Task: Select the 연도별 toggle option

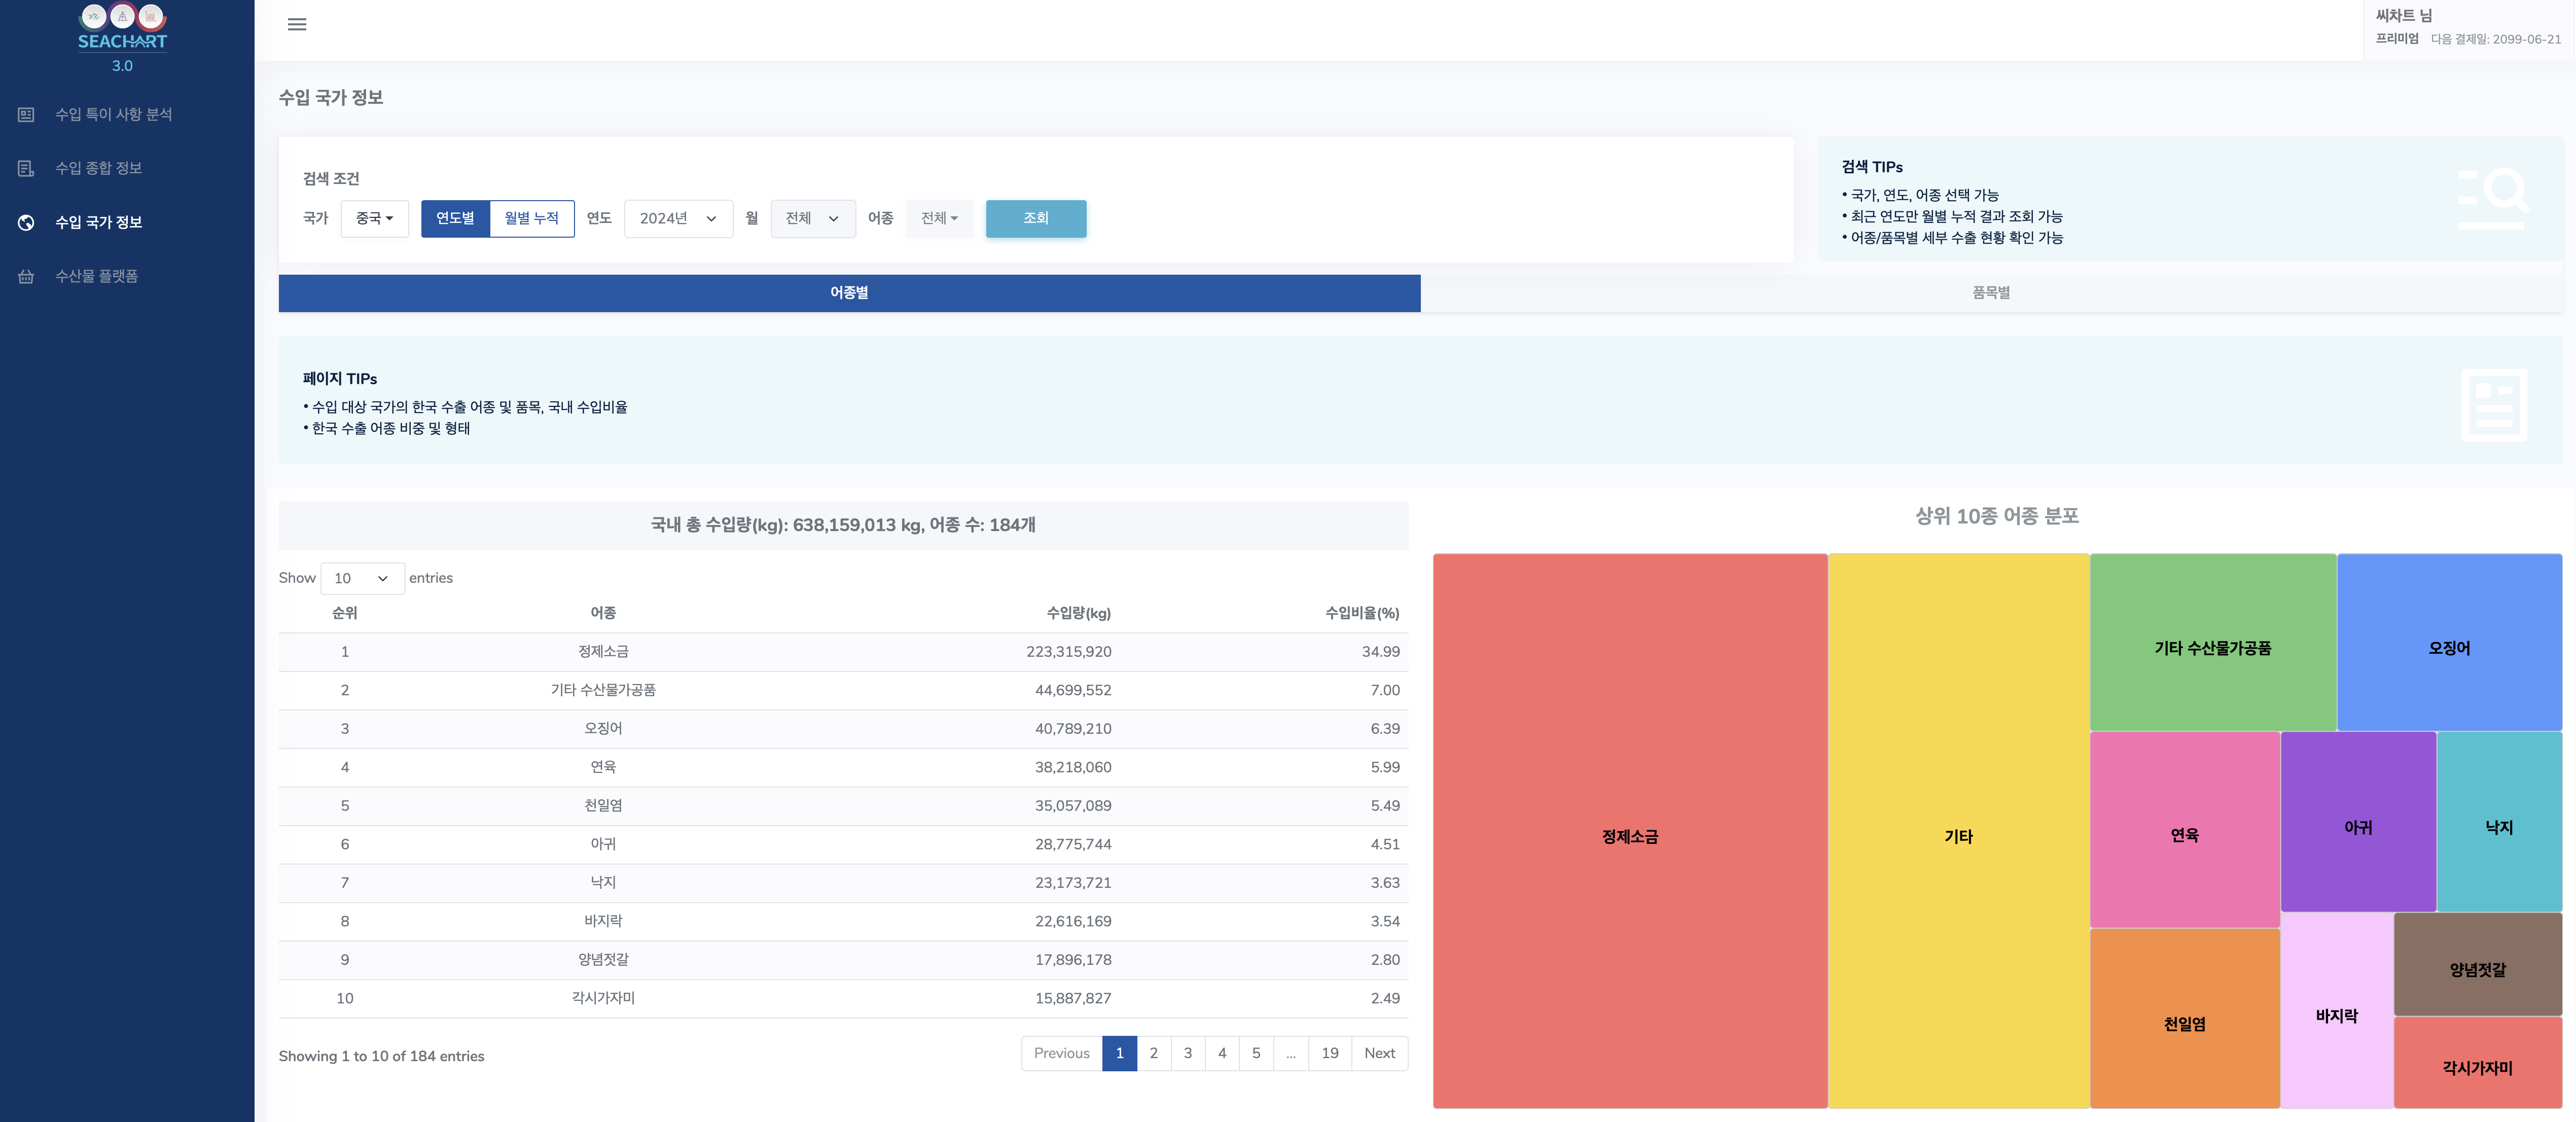Action: tap(455, 219)
